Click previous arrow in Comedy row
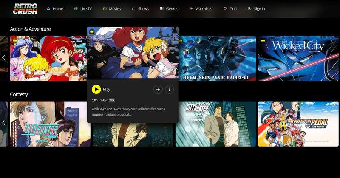The height and width of the screenshot is (178, 340). coord(3,123)
